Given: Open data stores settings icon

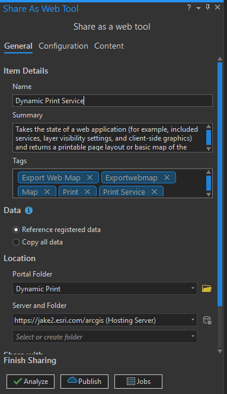Looking at the screenshot, I should pyautogui.click(x=207, y=320).
